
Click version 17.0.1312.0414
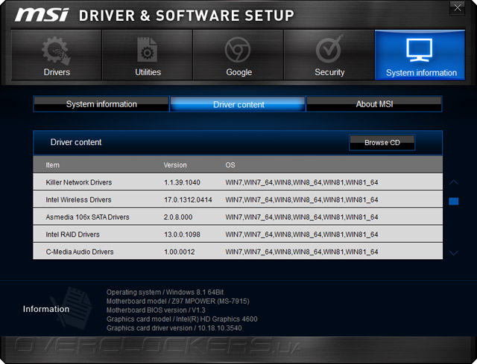(188, 199)
